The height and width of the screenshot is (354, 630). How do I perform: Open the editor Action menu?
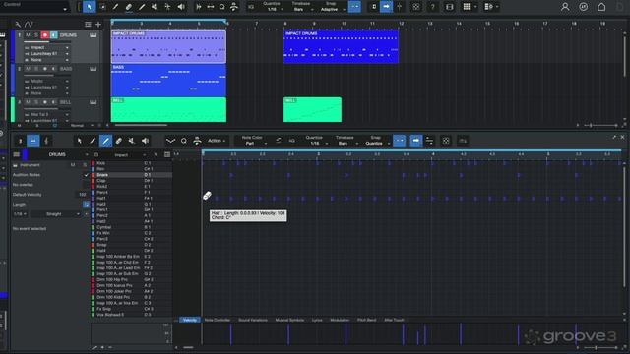(217, 141)
